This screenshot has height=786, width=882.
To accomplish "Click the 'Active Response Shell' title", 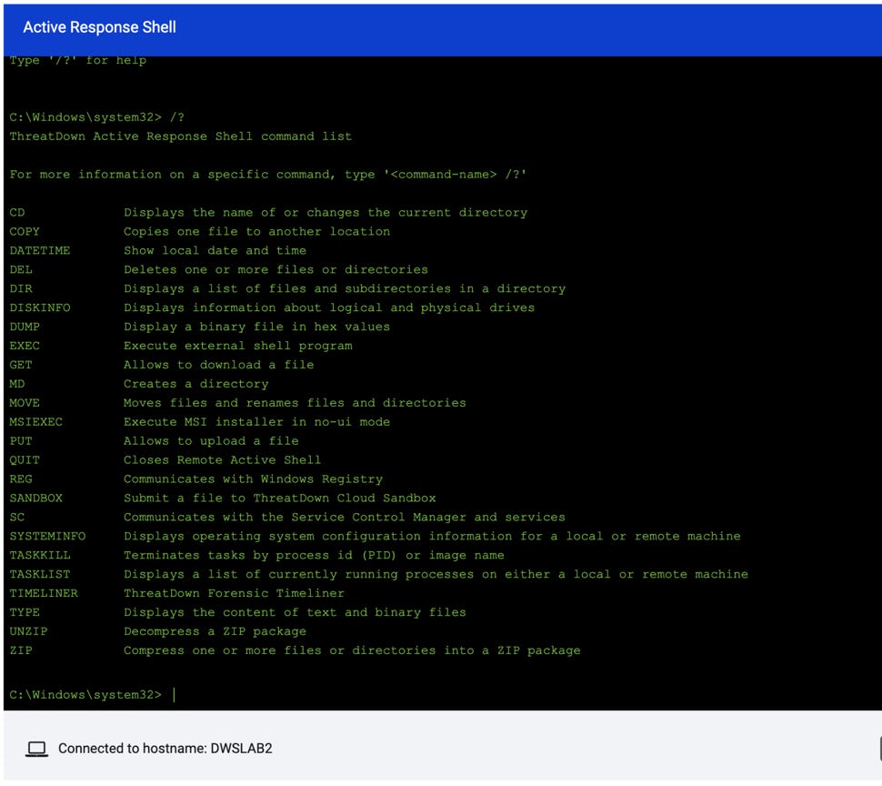I will pyautogui.click(x=99, y=27).
